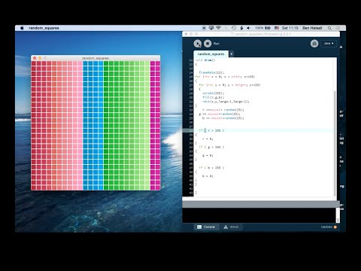Click the Updates notification link

(329, 227)
